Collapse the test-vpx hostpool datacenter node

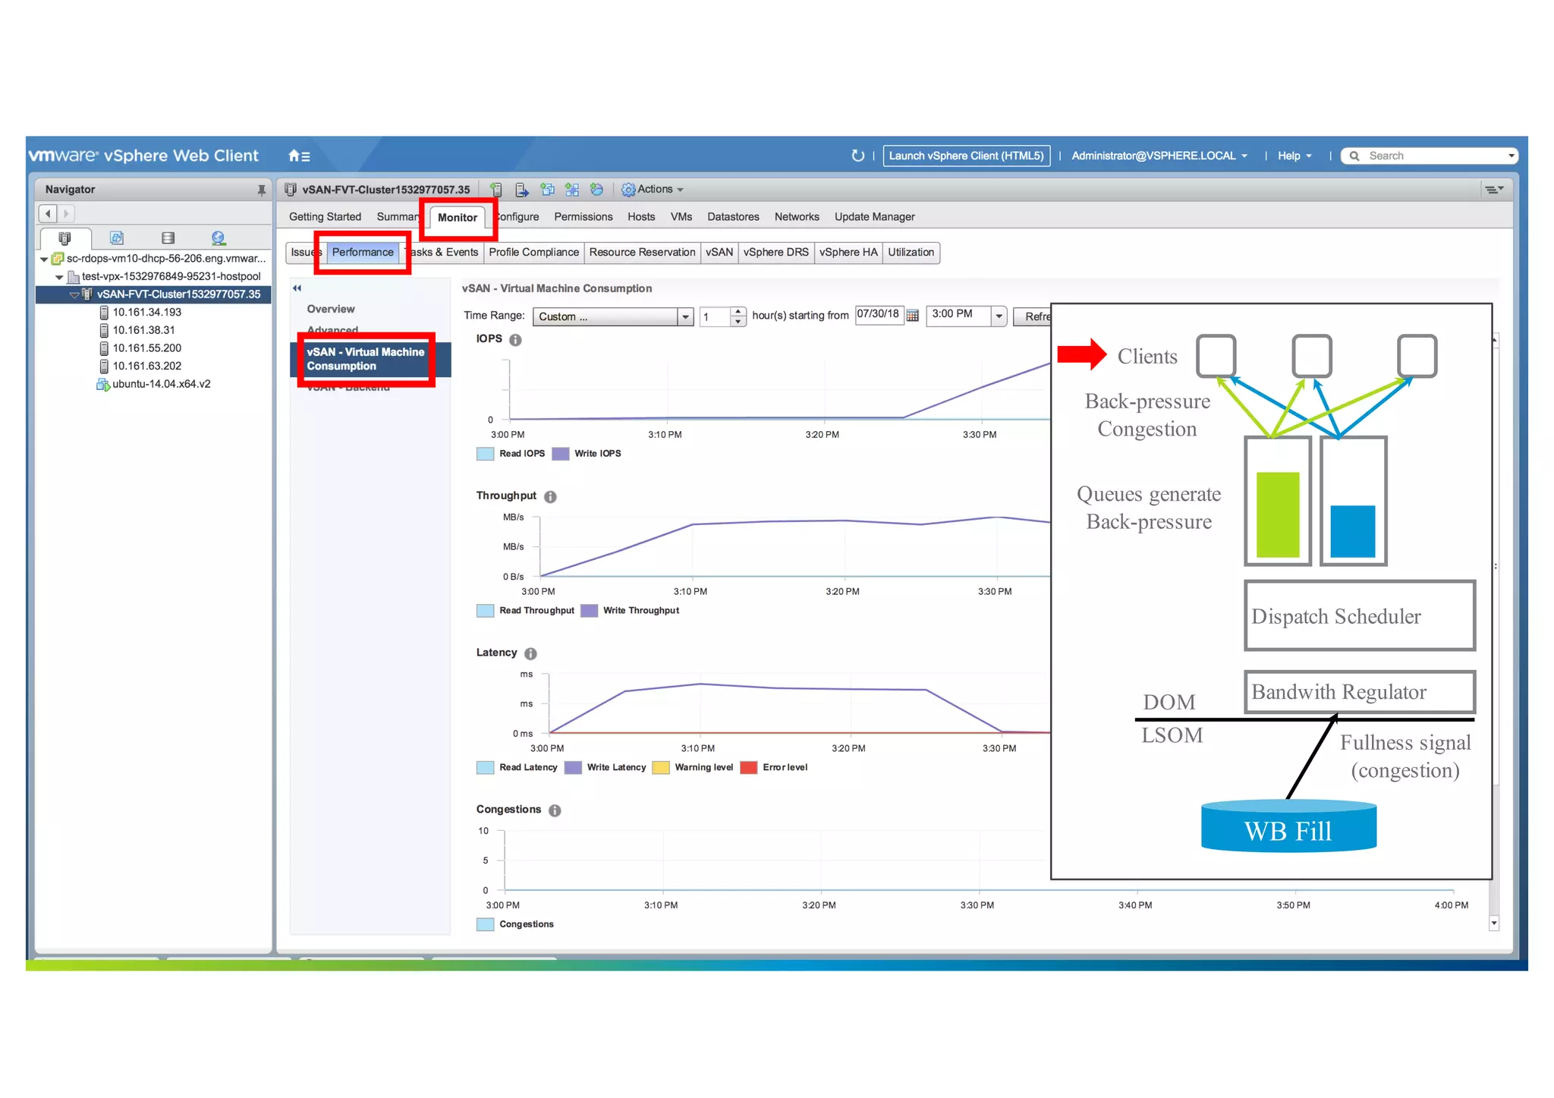[59, 278]
